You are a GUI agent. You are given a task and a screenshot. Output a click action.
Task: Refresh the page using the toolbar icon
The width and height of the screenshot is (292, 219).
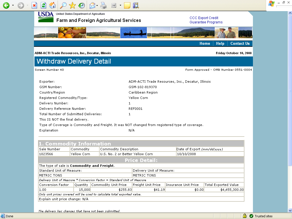[43, 5]
